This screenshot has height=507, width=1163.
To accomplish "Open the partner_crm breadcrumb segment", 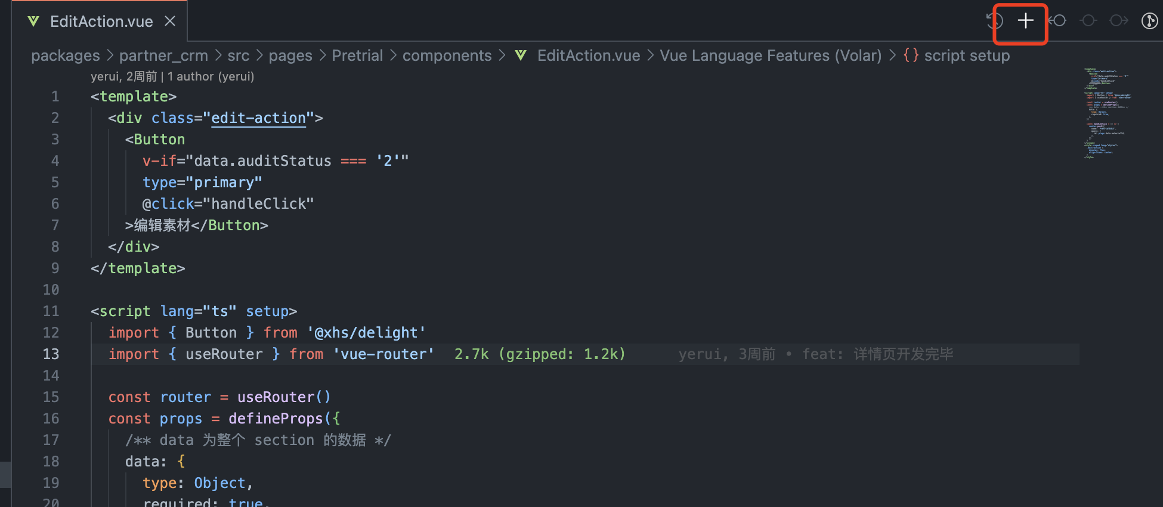I will pyautogui.click(x=163, y=55).
